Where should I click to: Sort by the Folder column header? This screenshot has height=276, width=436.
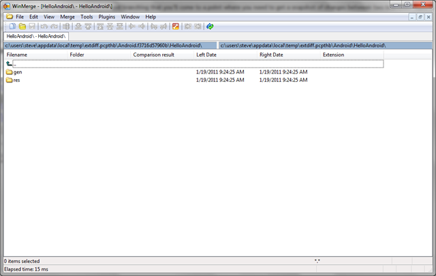coord(99,55)
